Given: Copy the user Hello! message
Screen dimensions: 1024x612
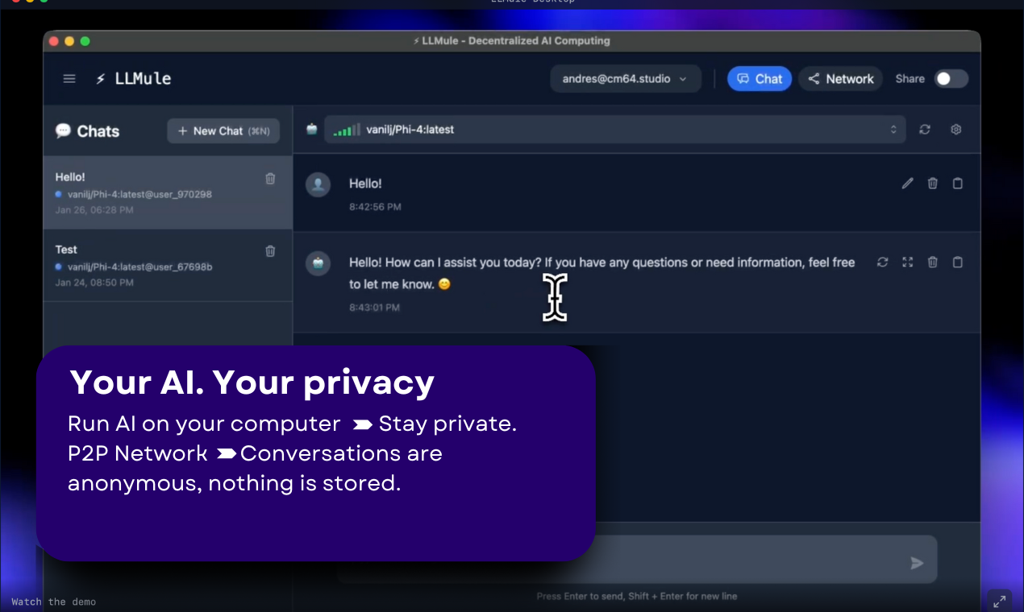Looking at the screenshot, I should (957, 184).
